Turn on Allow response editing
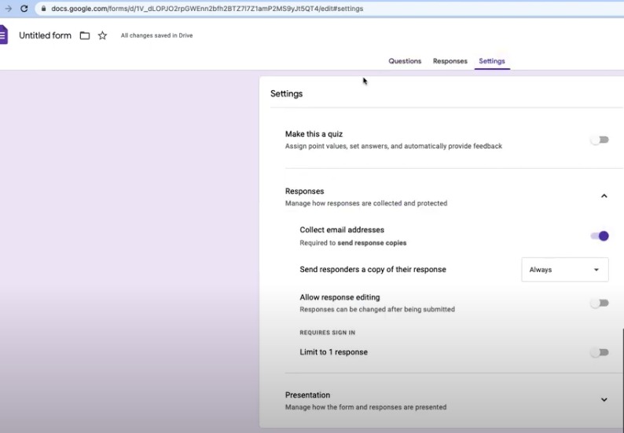This screenshot has width=624, height=433. (x=600, y=303)
